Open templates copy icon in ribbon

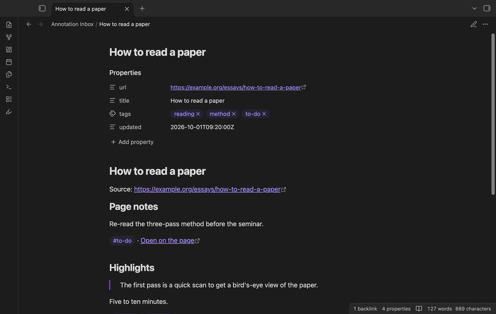9,74
